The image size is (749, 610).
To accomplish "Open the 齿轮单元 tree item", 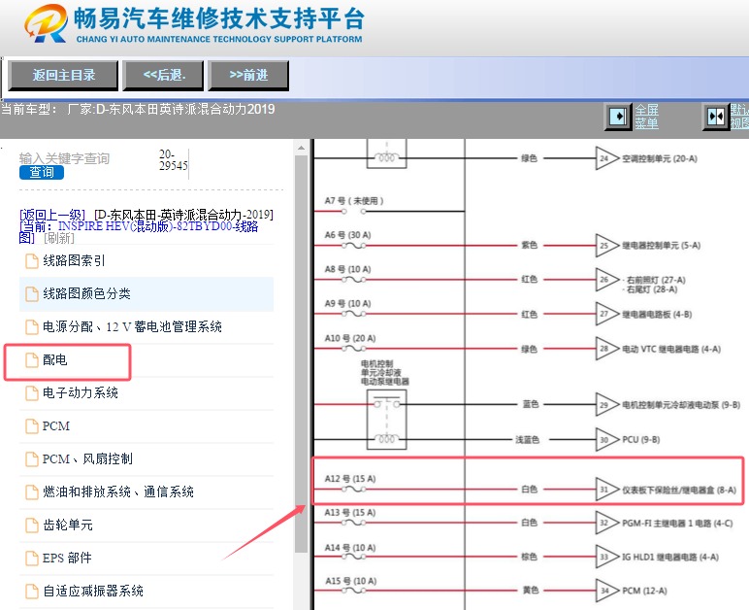I will (x=68, y=525).
